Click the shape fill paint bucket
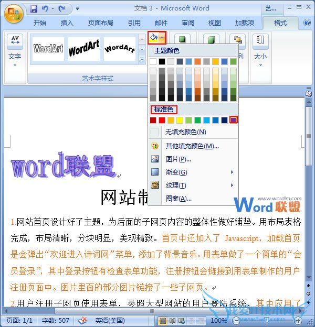 coord(153,38)
